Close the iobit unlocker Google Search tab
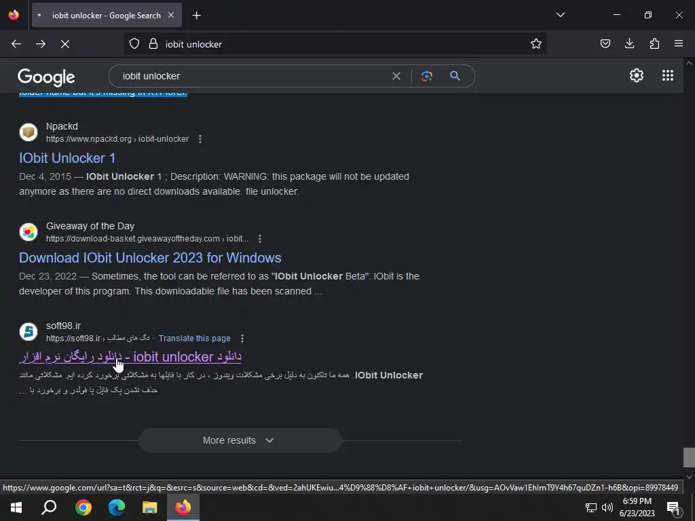 (x=171, y=15)
